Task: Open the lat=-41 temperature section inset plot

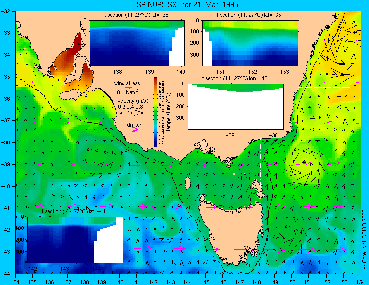Action: [x=75, y=240]
